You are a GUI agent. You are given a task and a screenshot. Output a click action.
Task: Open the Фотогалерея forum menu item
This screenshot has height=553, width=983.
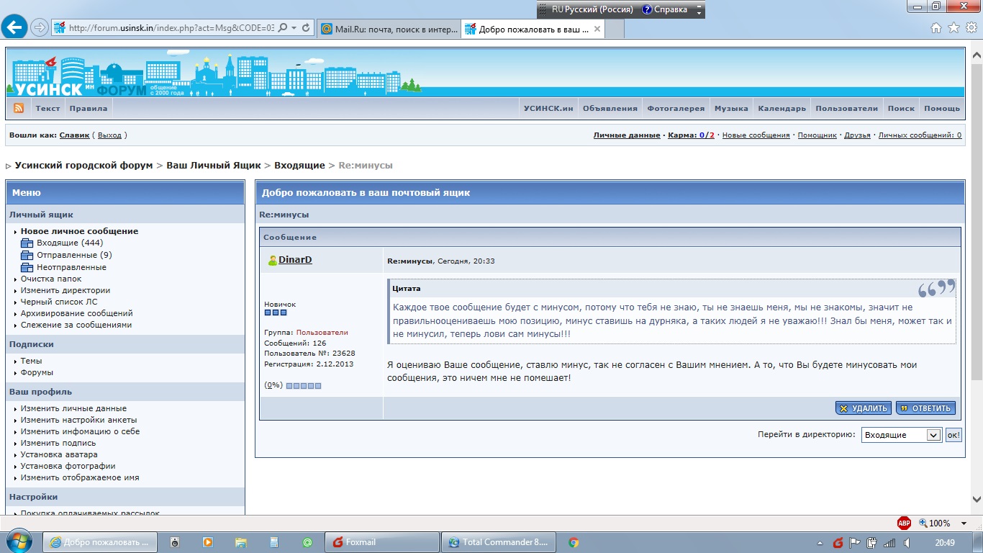tap(676, 109)
